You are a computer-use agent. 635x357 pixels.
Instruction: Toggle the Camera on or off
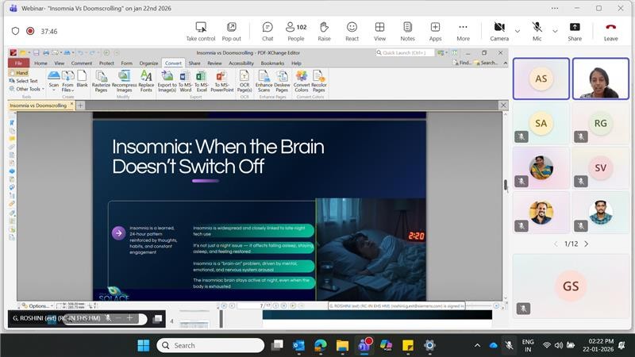click(x=499, y=30)
